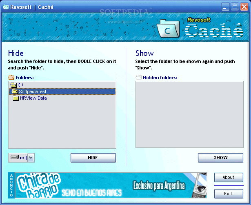Image resolution: width=251 pixels, height=205 pixels.
Task: Click inside the Hidden folders list
Action: [189, 114]
